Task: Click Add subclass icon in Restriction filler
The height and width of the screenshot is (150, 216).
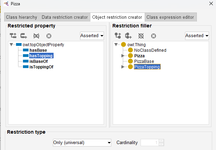Action: pyautogui.click(x=118, y=36)
